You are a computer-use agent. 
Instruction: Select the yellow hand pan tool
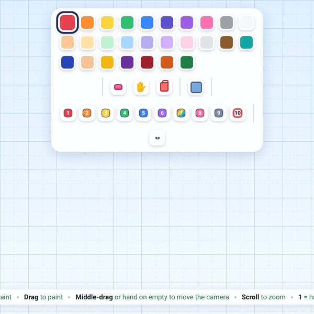pyautogui.click(x=141, y=87)
